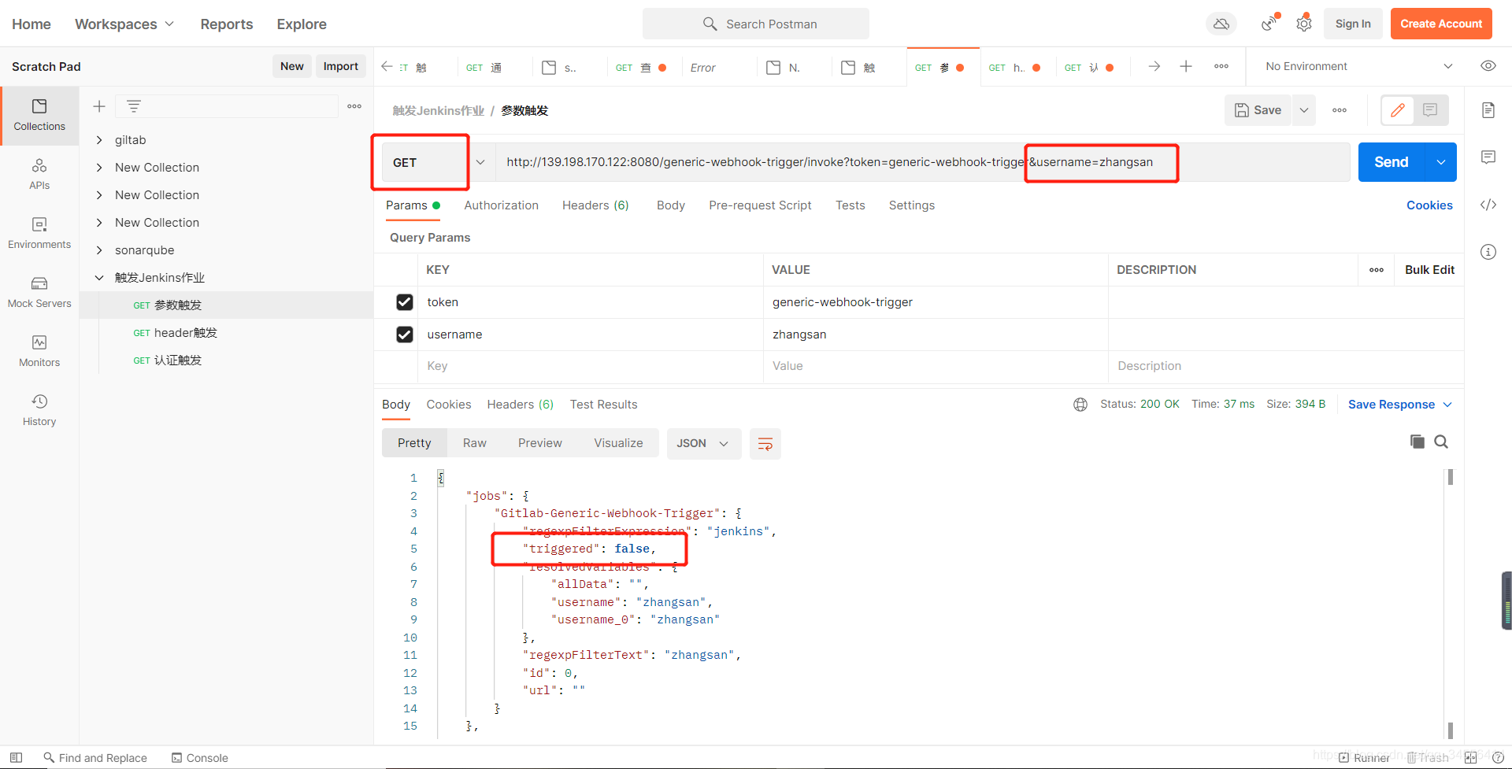
Task: Open the Save Response dropdown
Action: coord(1400,405)
